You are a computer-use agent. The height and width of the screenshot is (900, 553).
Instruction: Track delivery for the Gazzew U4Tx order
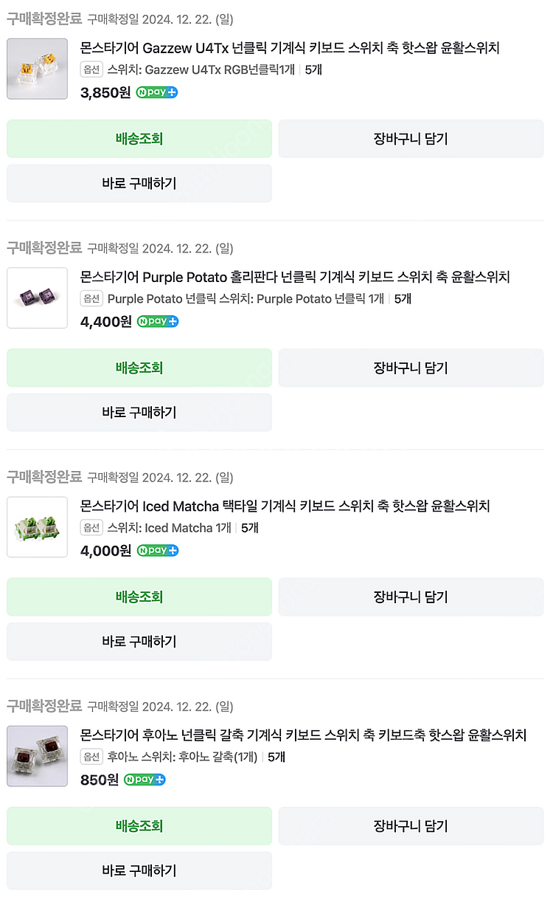pos(139,139)
